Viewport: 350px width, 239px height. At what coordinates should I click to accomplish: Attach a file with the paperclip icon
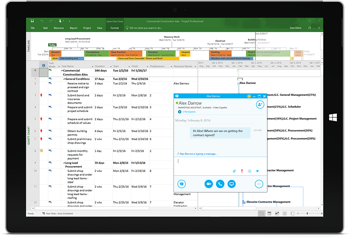(234, 171)
